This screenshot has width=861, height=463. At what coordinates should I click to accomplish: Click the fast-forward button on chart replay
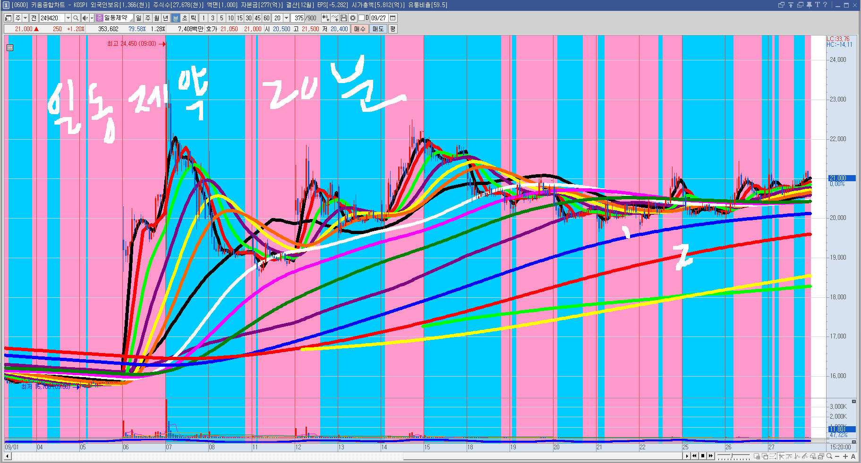[x=711, y=456]
